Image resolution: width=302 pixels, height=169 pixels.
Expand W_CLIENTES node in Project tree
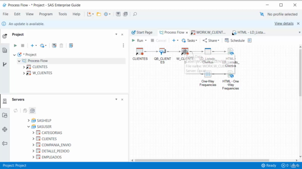[x=24, y=73]
